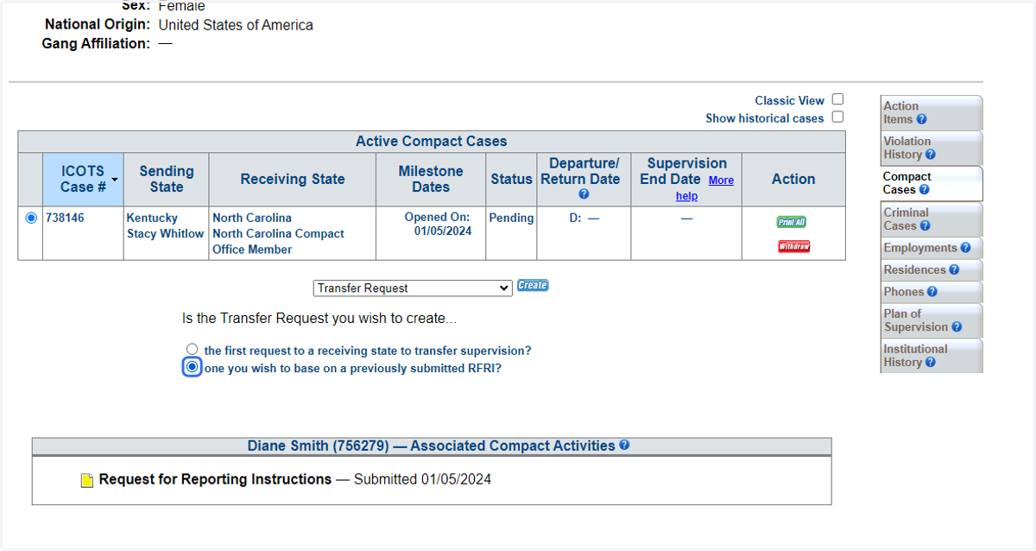
Task: Choose the first request to a receiving state option
Action: click(192, 350)
